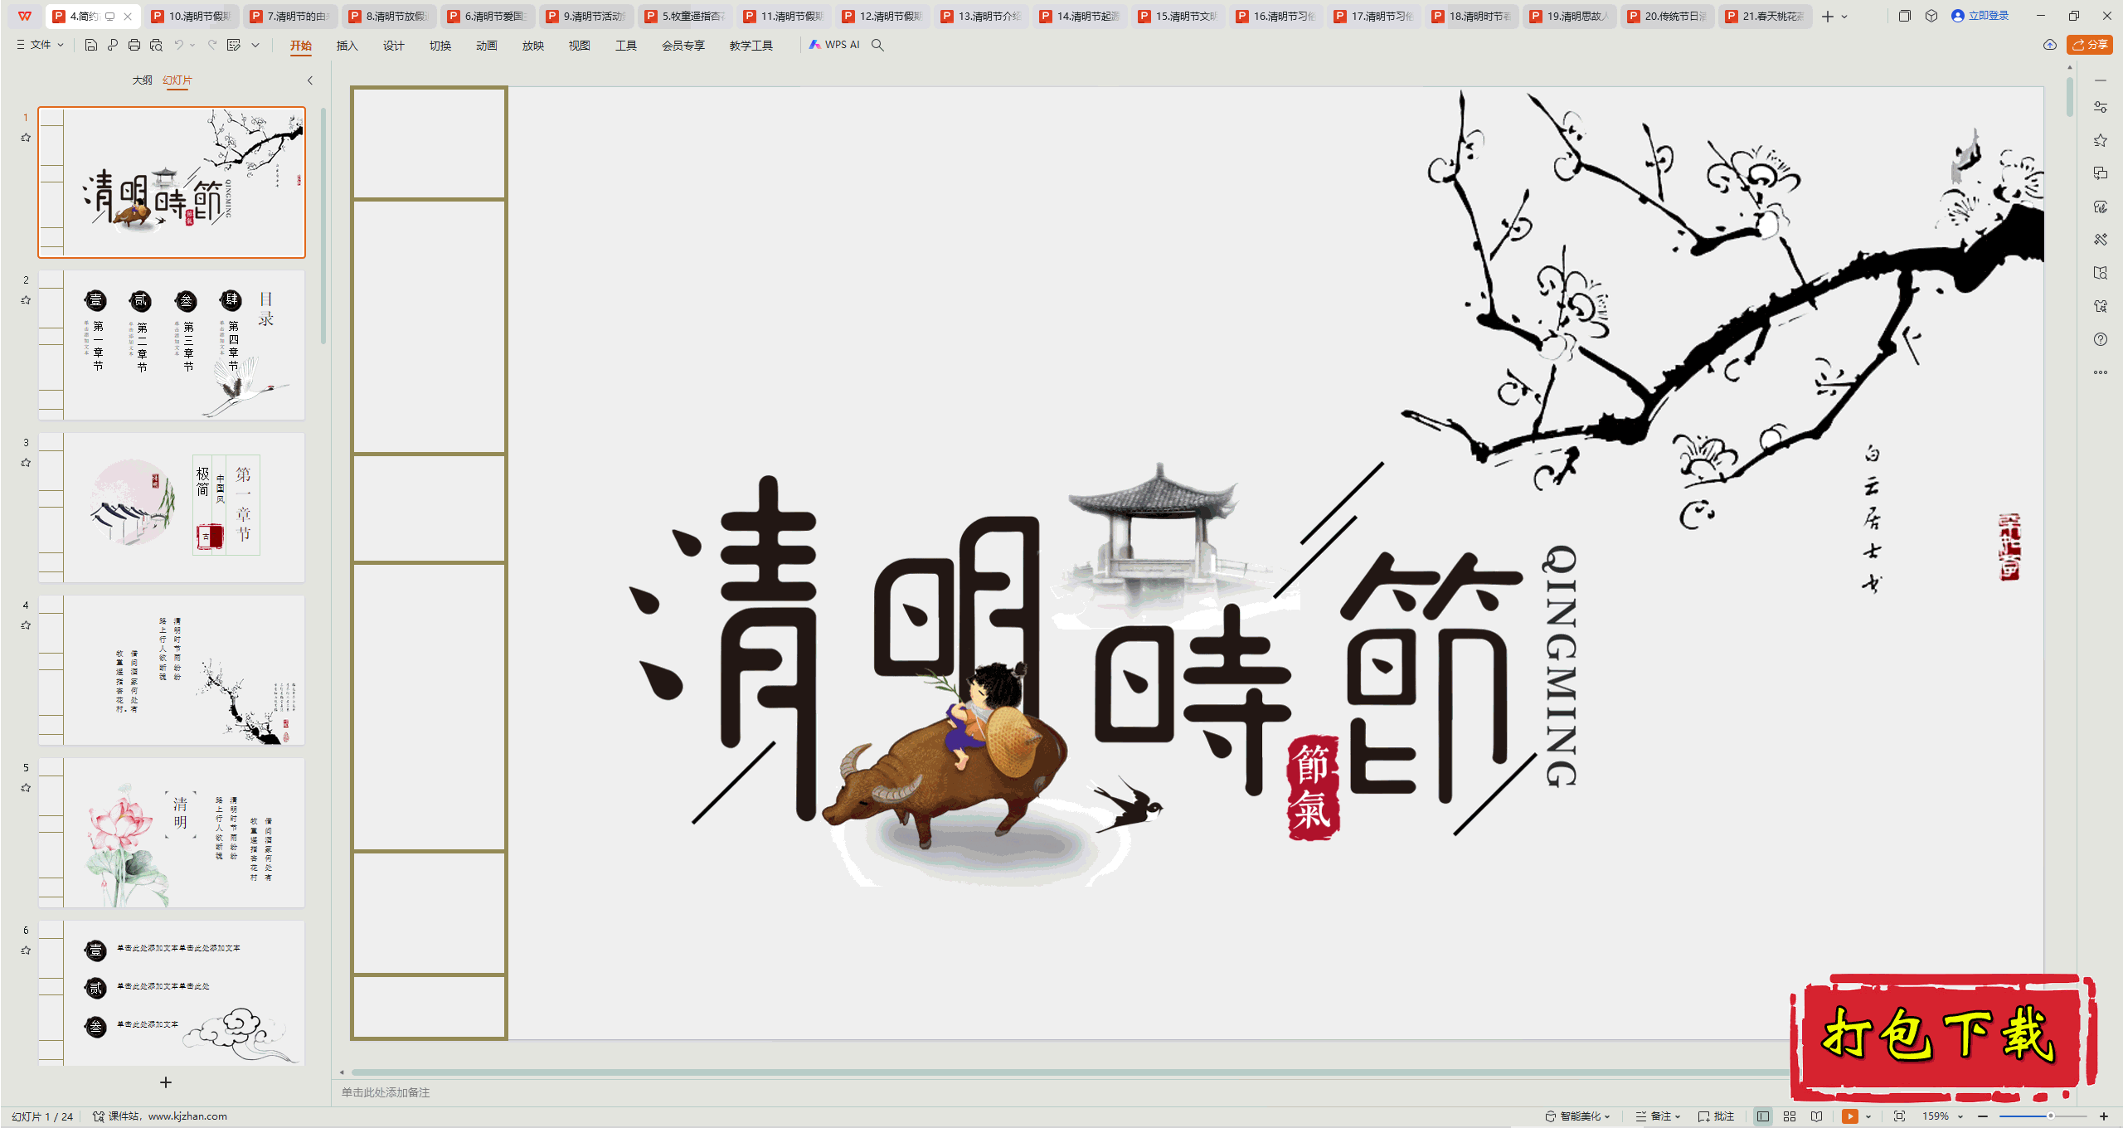Switch to slide sorter grid view
Viewport: 2123px width, 1128px height.
tap(1790, 1116)
